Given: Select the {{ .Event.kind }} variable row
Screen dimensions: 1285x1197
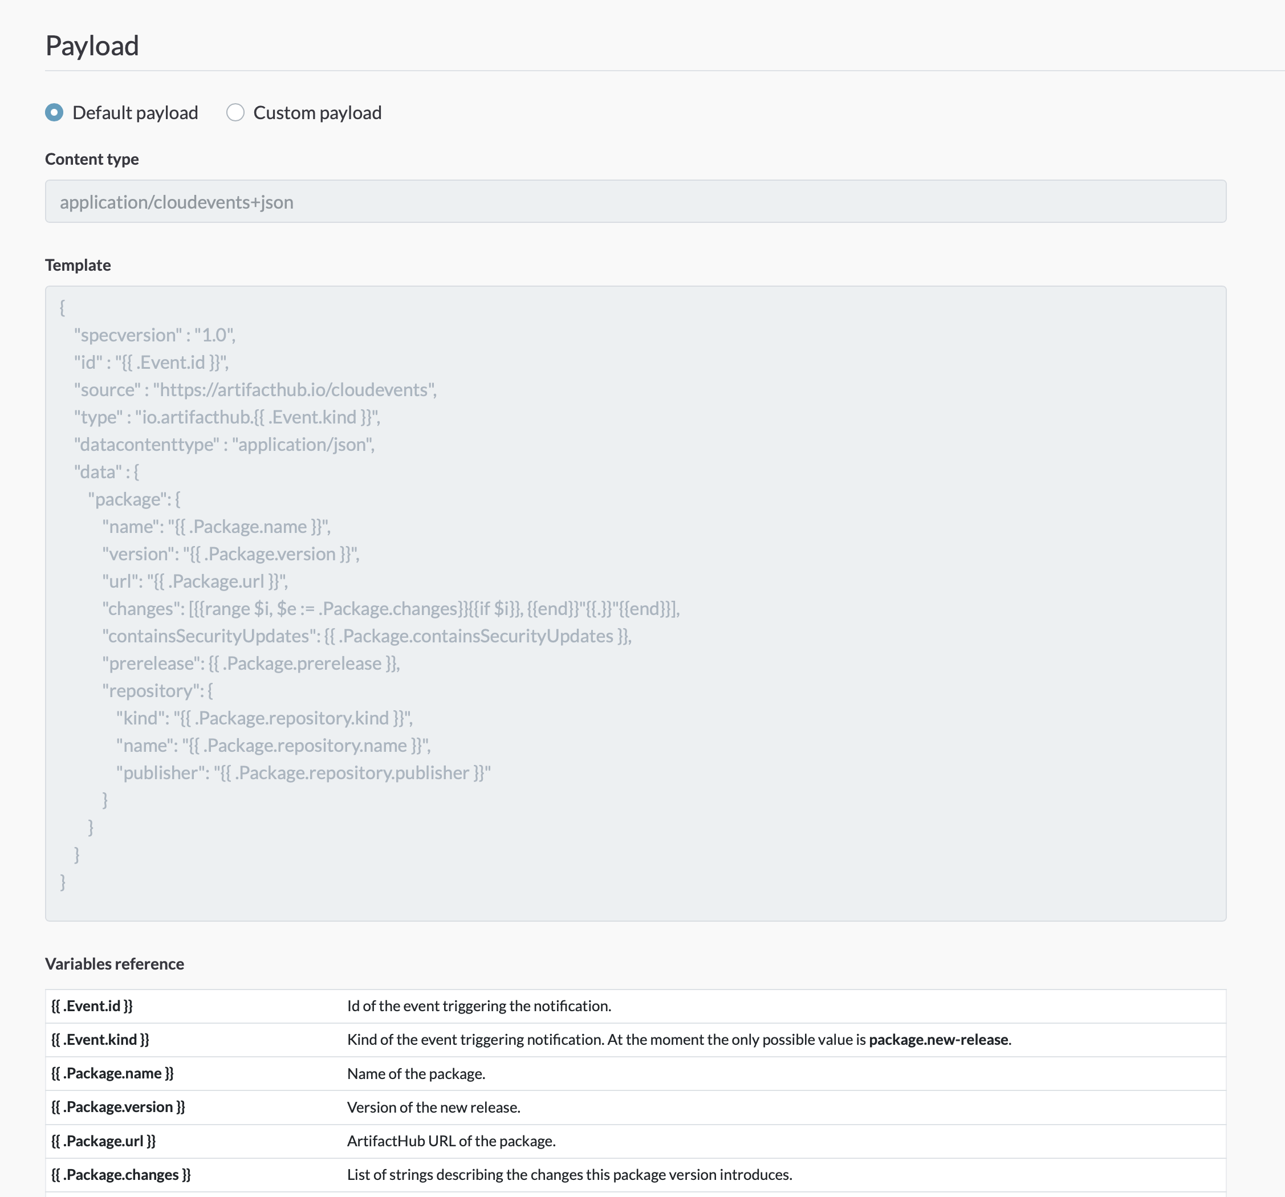Looking at the screenshot, I should 100,1039.
